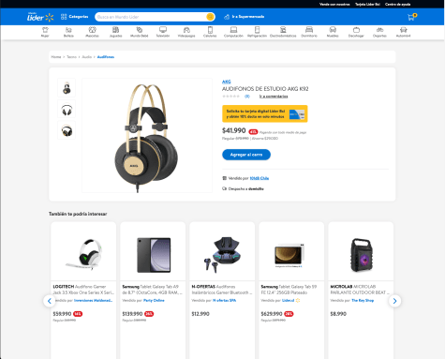Screen dimensions: 445x359
Task: Click the main AKG headphones product image
Action: (x=147, y=135)
